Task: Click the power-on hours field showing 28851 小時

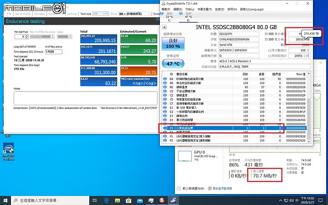Action: pos(300,56)
